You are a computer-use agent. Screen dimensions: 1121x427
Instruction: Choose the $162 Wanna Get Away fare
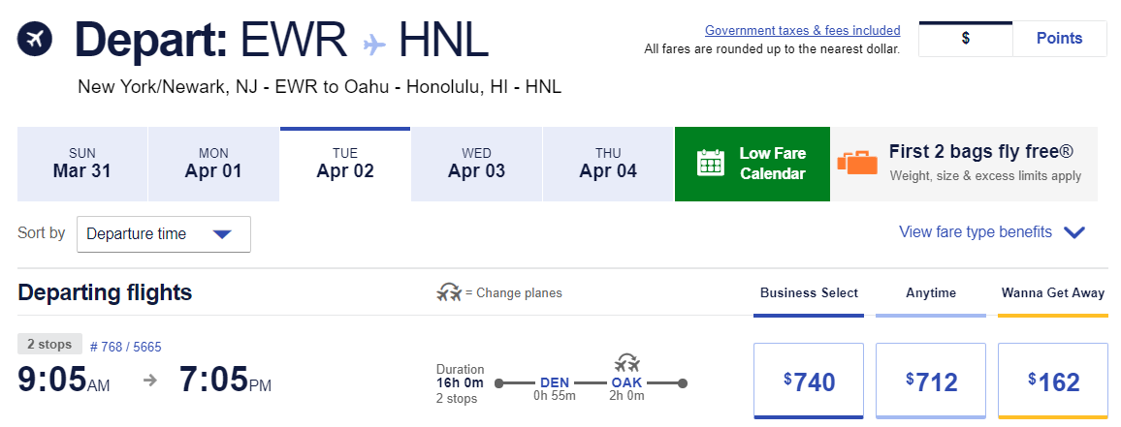(1052, 381)
